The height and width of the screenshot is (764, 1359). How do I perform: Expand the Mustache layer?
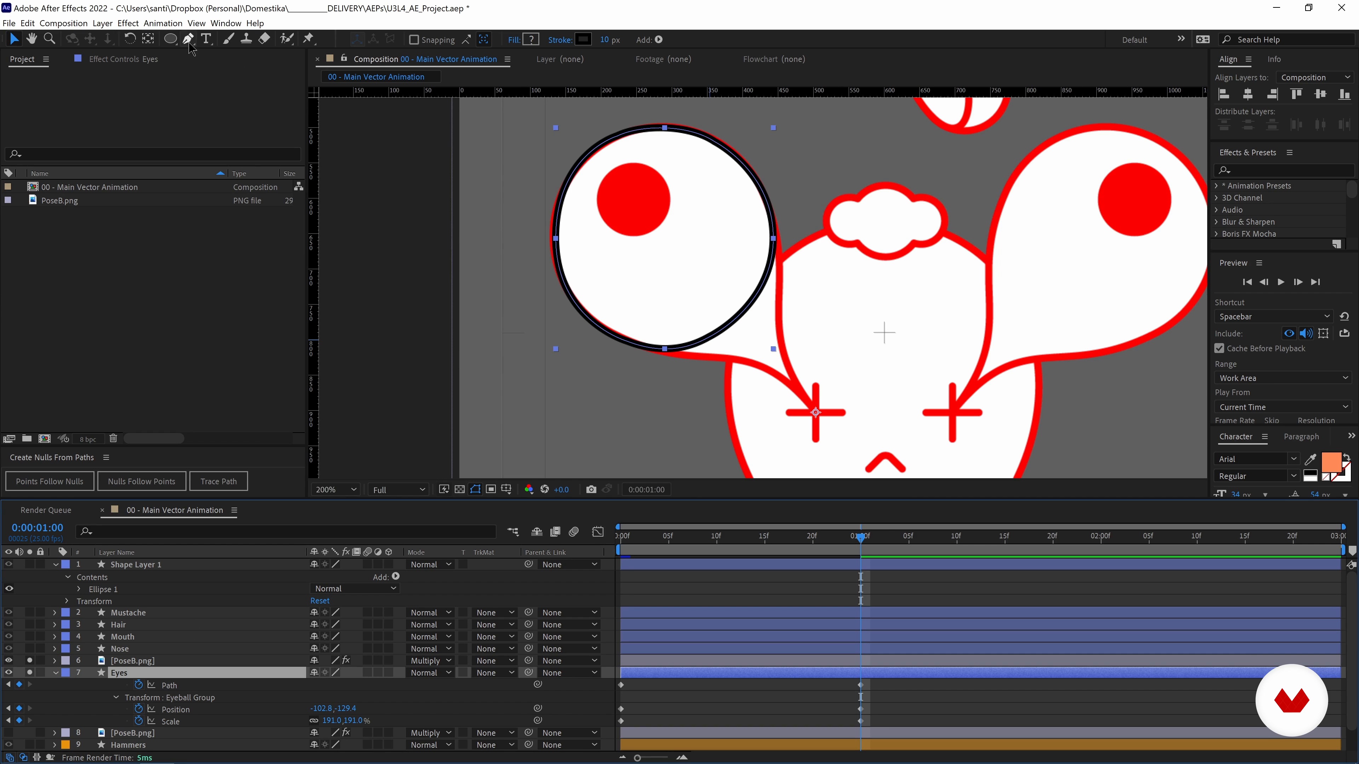55,613
